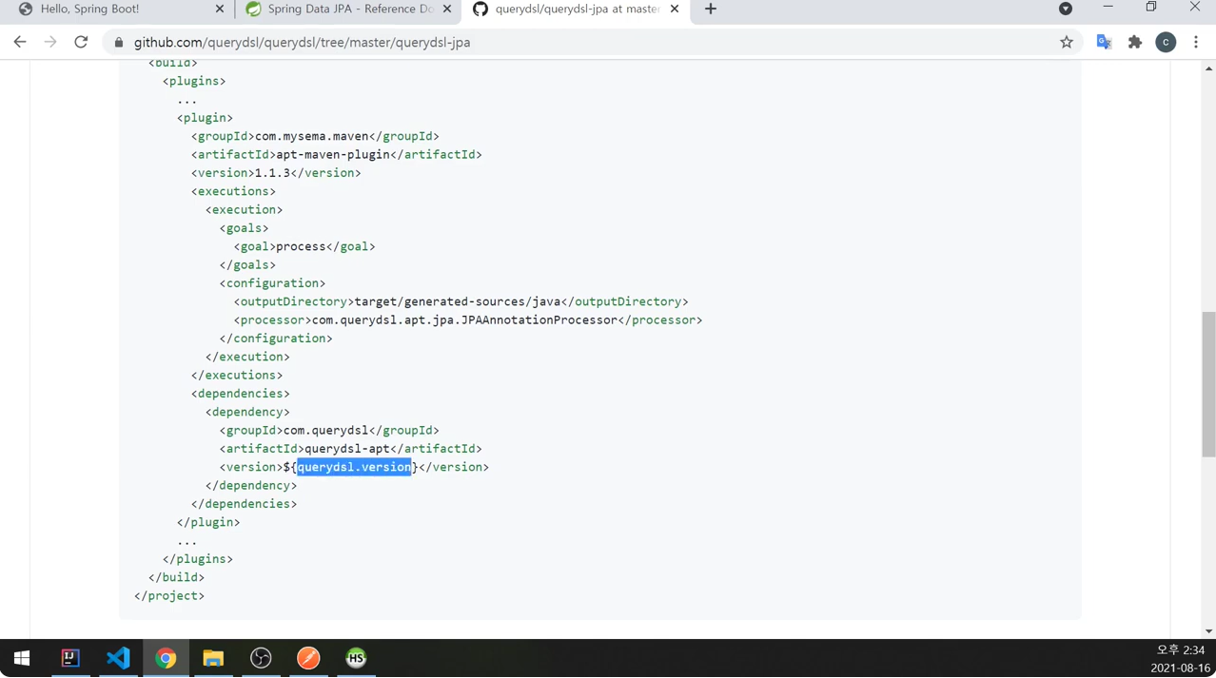Open Chrome from the taskbar
This screenshot has height=678, width=1216.
pyautogui.click(x=166, y=658)
